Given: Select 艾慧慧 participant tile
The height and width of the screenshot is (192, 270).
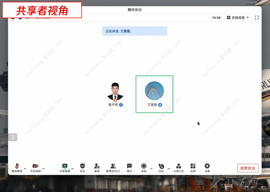Looking at the screenshot, I should [x=154, y=94].
